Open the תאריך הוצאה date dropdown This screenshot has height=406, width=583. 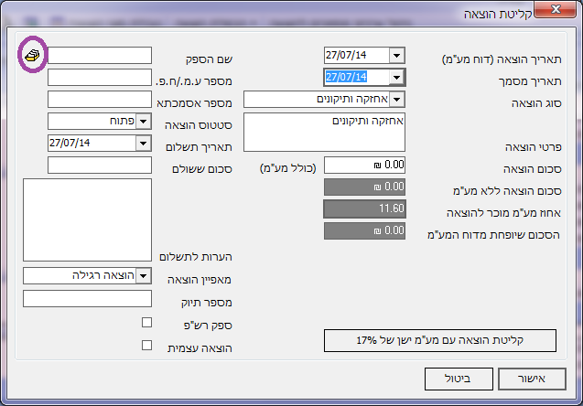click(397, 56)
